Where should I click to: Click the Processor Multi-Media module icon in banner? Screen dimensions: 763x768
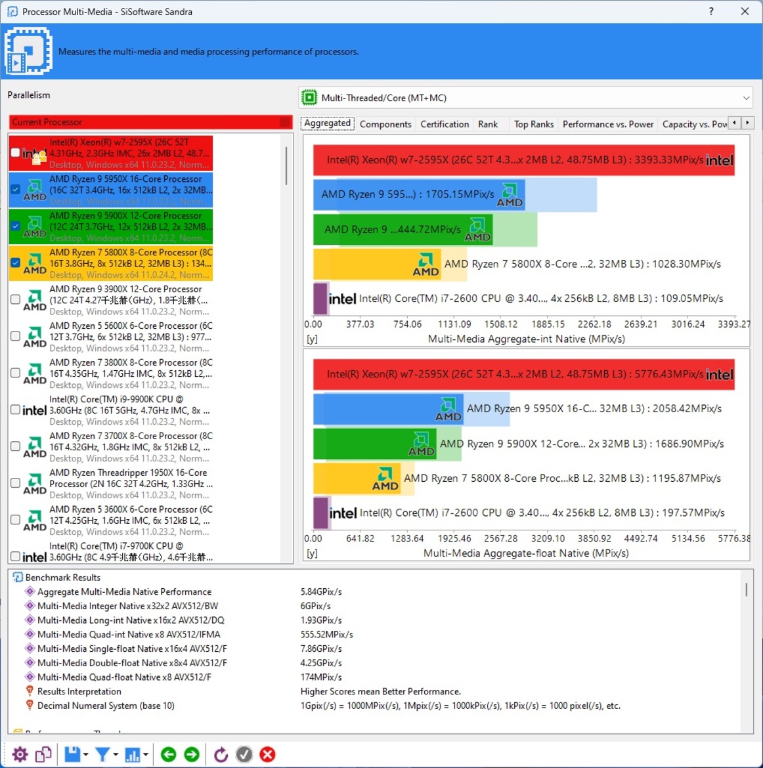pos(28,51)
